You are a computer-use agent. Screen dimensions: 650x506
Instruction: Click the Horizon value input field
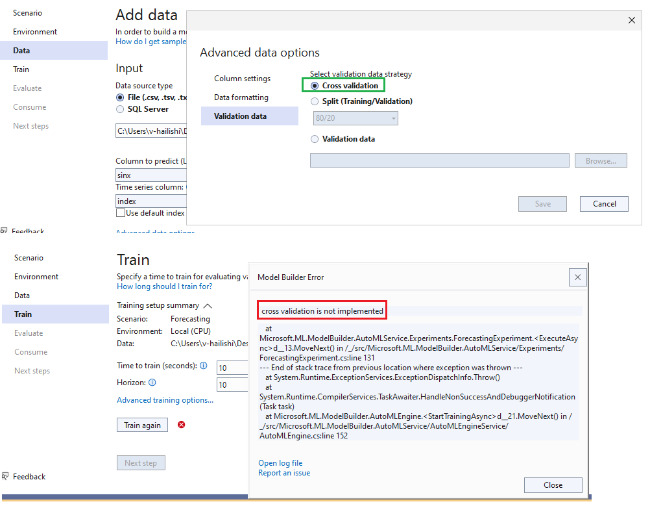(x=232, y=384)
